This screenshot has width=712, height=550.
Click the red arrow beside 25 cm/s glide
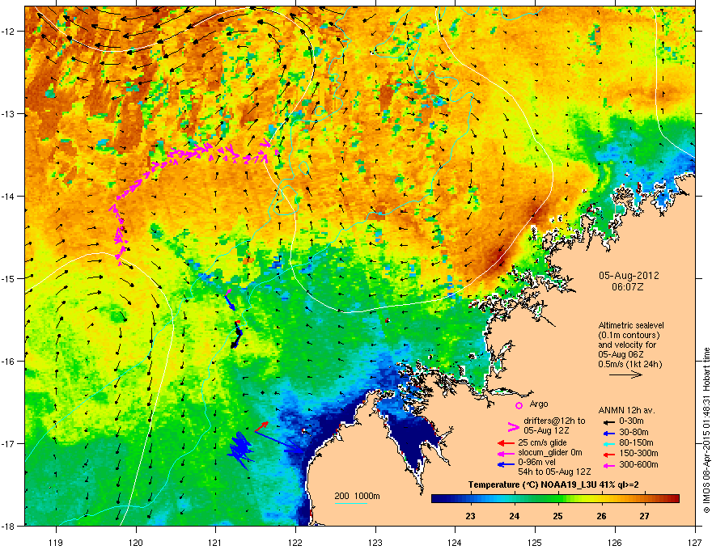[x=506, y=442]
